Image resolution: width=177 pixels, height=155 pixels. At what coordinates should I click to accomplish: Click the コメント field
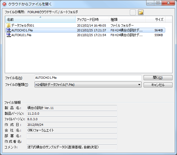[72, 147]
